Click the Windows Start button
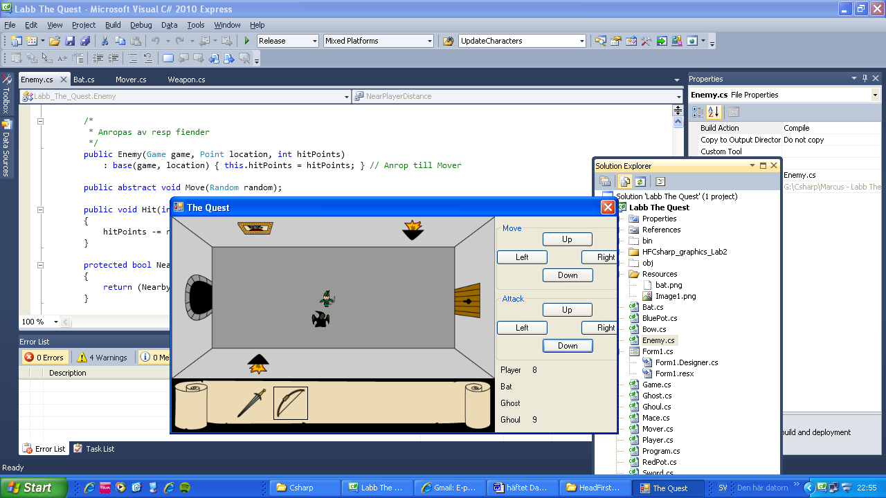This screenshot has height=498, width=886. point(33,488)
